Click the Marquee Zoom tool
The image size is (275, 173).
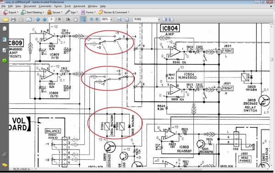(83, 19)
